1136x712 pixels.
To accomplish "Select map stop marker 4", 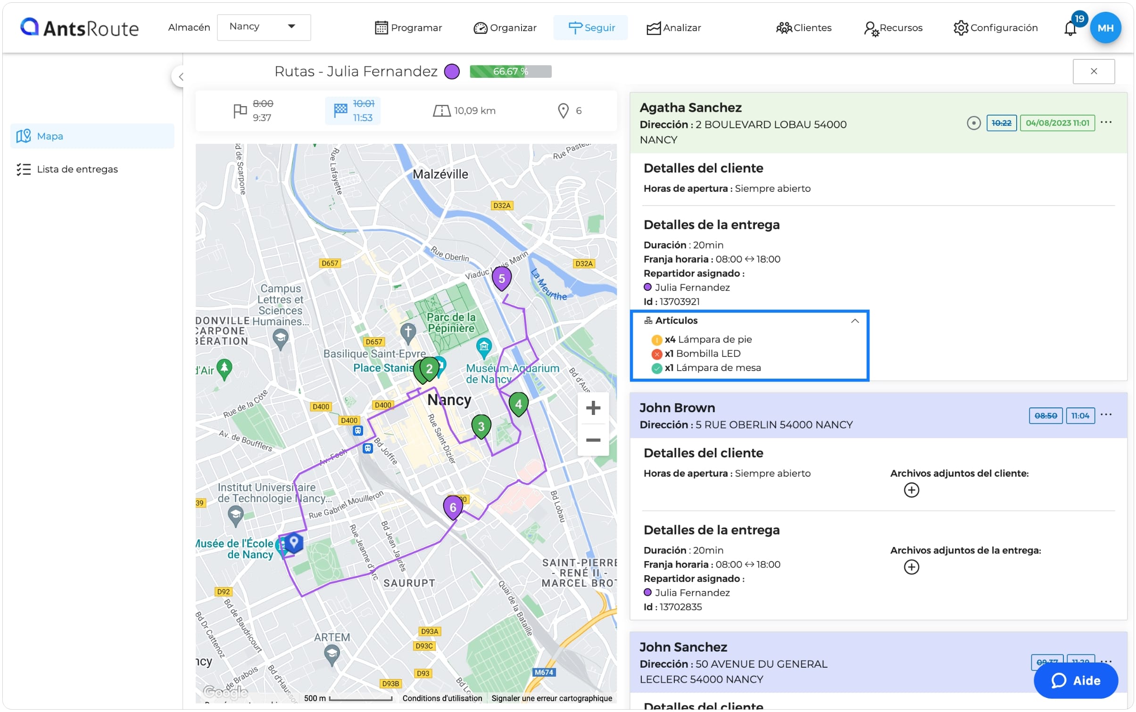I will (518, 404).
